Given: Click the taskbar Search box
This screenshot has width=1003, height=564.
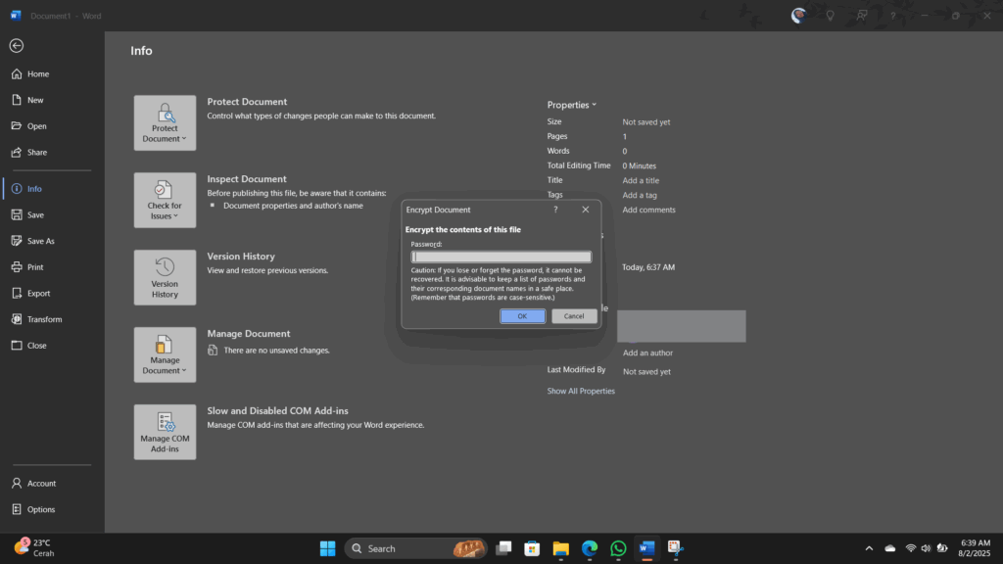Looking at the screenshot, I should pyautogui.click(x=415, y=548).
